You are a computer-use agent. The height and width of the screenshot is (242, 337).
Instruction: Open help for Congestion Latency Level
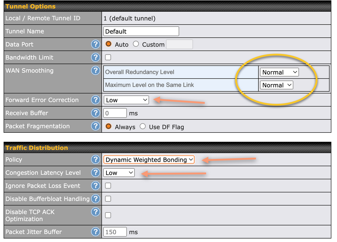coord(95,172)
